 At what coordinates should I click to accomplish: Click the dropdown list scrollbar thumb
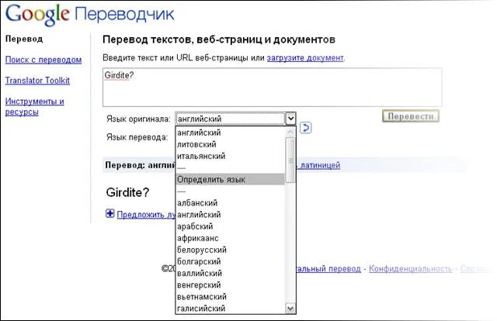coord(290,160)
